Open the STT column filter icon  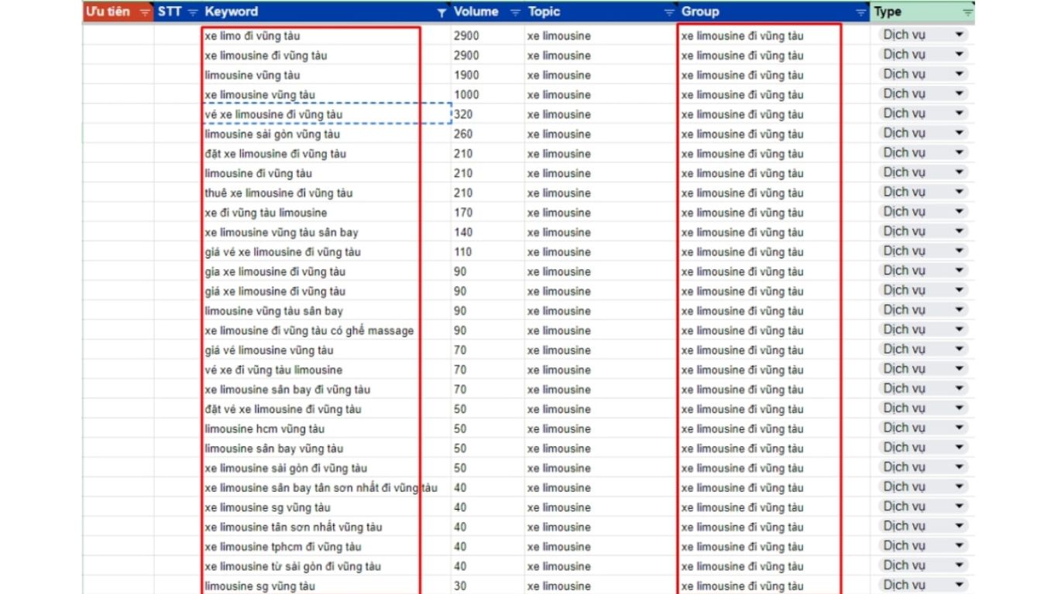(x=193, y=12)
